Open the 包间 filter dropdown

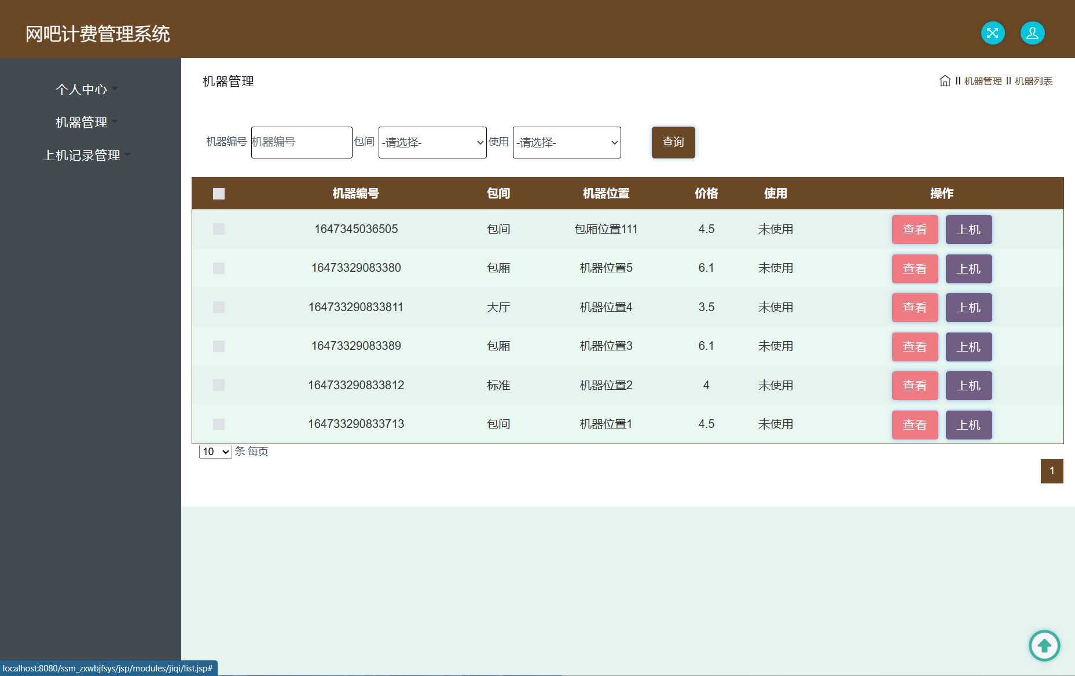[432, 142]
